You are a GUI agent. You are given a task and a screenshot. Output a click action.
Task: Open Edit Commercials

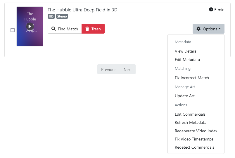pos(190,114)
